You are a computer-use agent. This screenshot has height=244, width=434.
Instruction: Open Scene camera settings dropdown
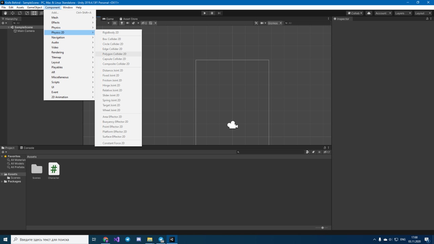tap(263, 23)
